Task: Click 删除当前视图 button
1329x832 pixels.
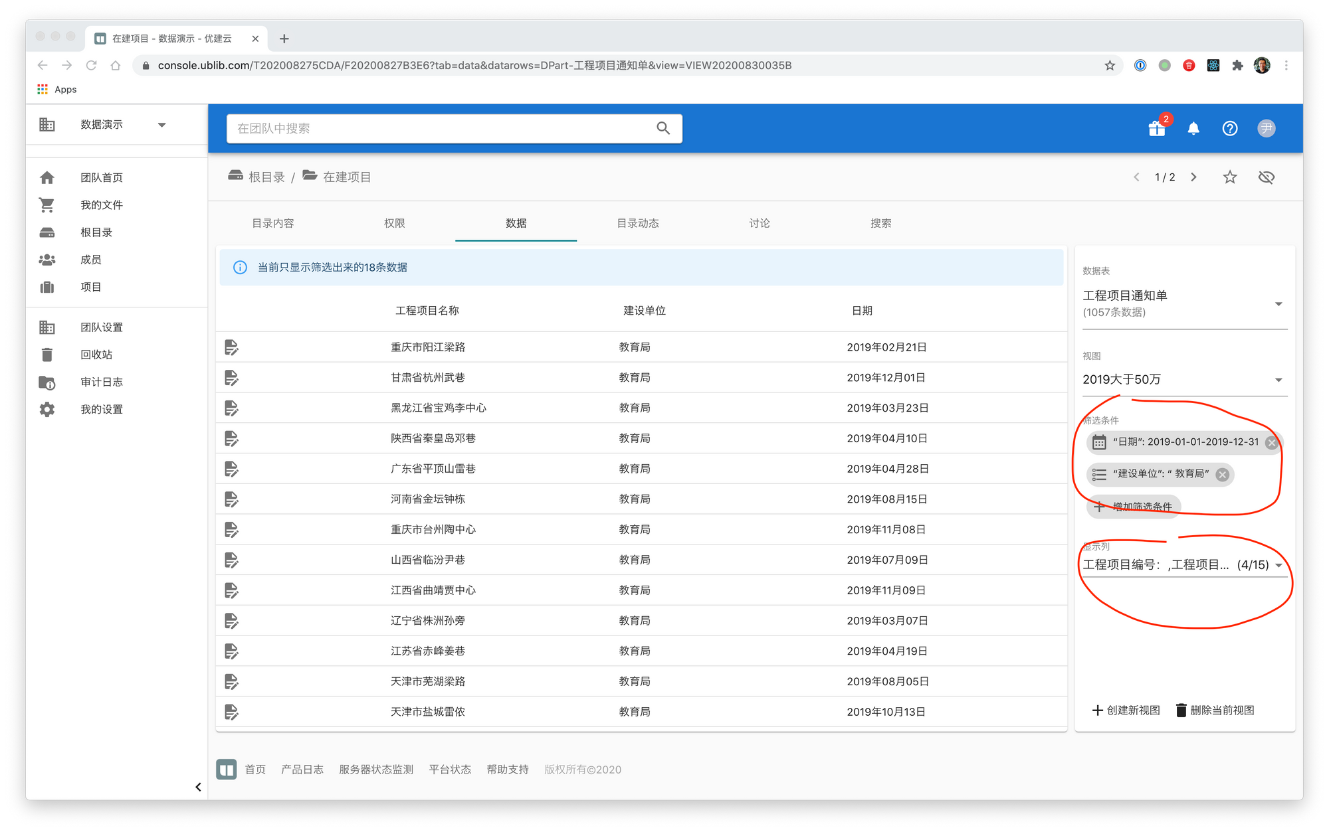Action: [x=1215, y=710]
